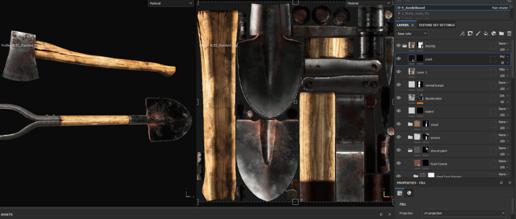
Task: Open SHOVEL group Norm blend dropdown
Action: (503, 43)
